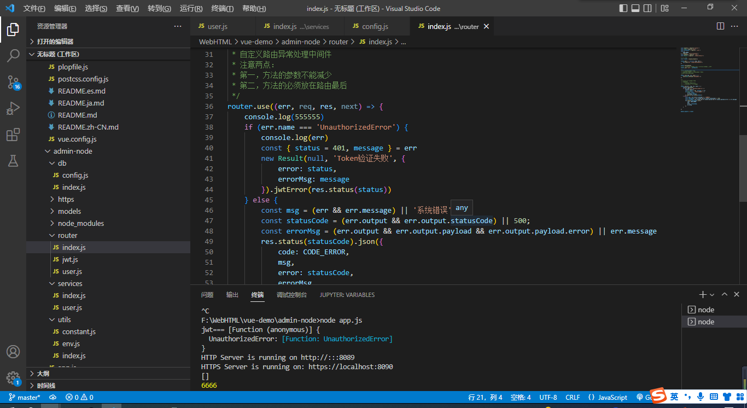Maximize the terminal panel size

725,295
